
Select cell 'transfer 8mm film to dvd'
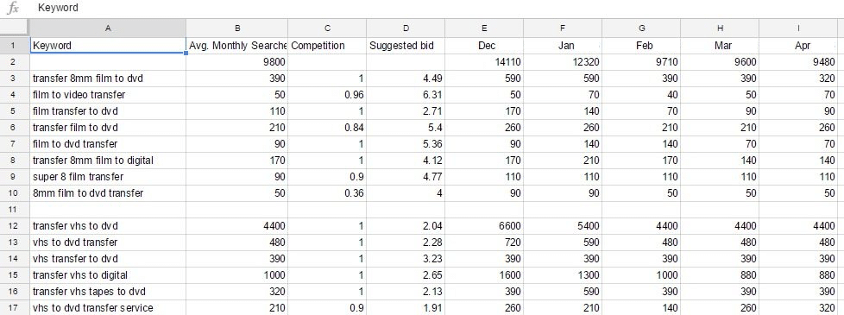(x=108, y=79)
